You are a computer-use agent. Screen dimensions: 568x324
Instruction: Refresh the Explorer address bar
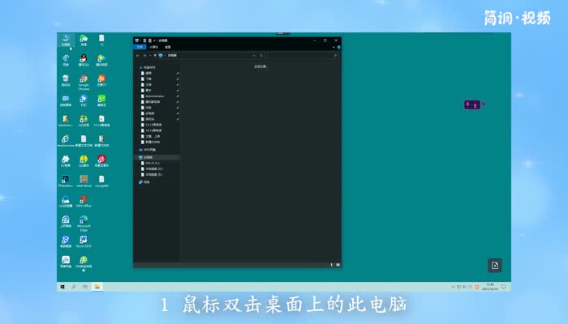[x=261, y=55]
